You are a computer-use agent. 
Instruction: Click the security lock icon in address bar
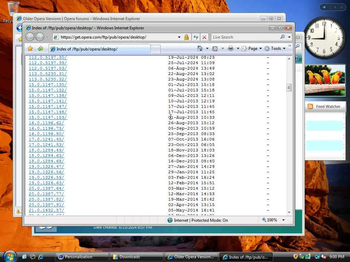(186, 37)
